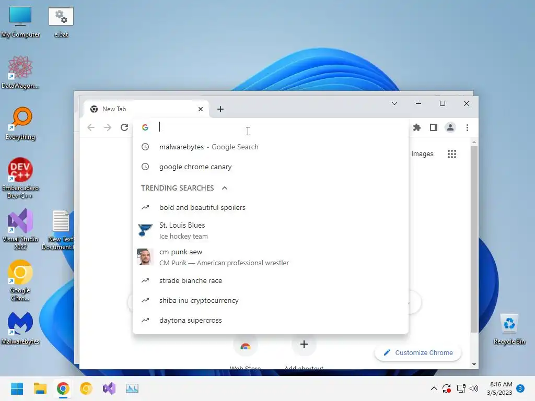Click the Customize Chrome button
Viewport: 535px width, 401px height.
click(x=418, y=352)
